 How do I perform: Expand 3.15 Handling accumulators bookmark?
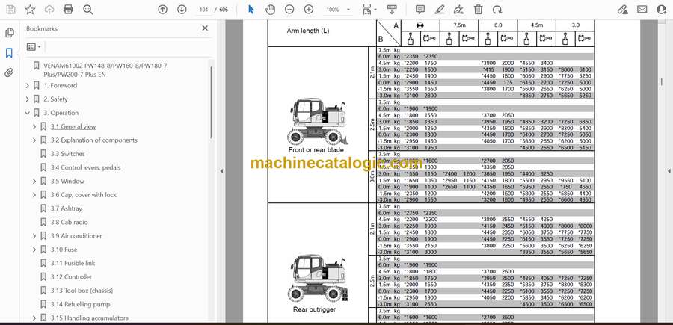pyautogui.click(x=34, y=318)
